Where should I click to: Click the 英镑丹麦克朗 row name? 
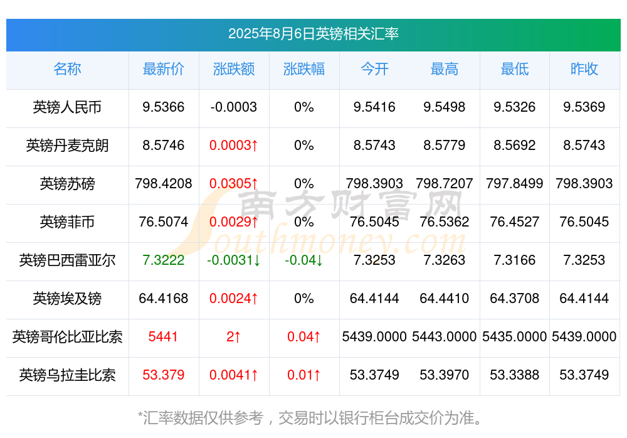[67, 146]
